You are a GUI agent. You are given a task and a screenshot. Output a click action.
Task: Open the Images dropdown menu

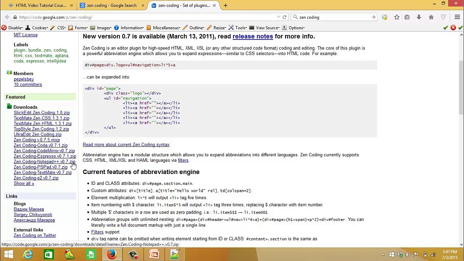coord(101,28)
